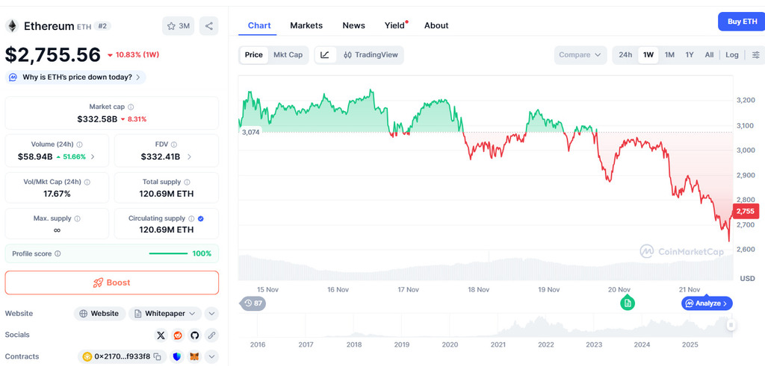Select the line chart mode icon
Image resolution: width=765 pixels, height=366 pixels.
325,54
